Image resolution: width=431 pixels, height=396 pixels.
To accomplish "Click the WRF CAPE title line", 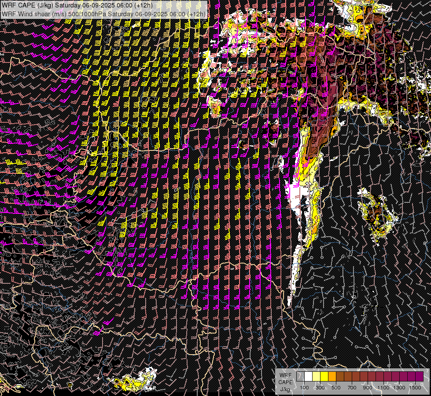I will click(77, 5).
